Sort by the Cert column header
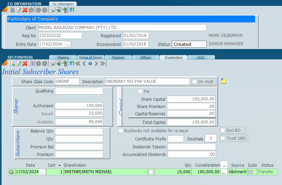 coord(52,165)
